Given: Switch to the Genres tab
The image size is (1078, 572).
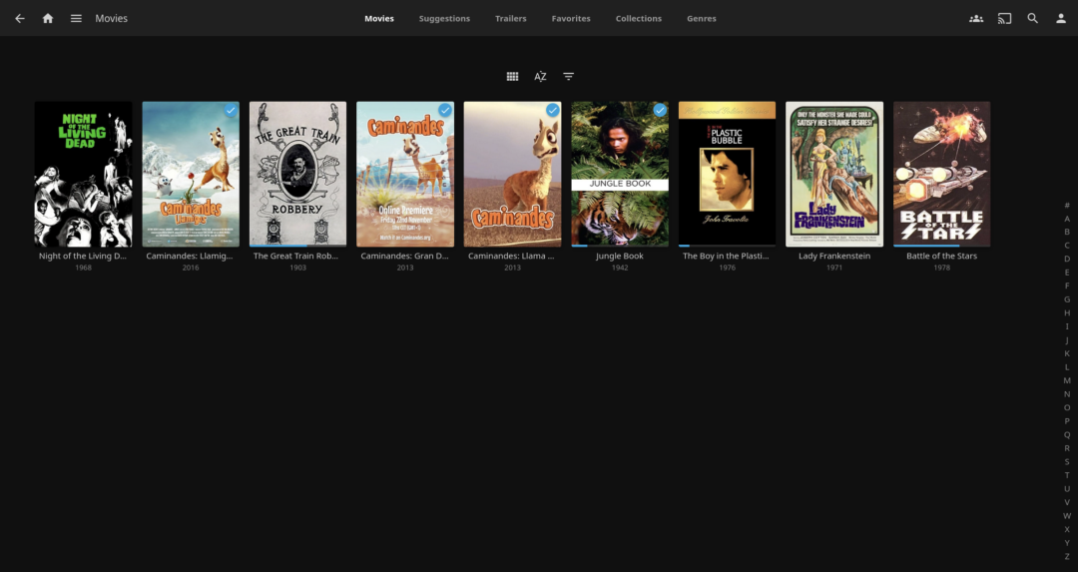Looking at the screenshot, I should pos(702,19).
